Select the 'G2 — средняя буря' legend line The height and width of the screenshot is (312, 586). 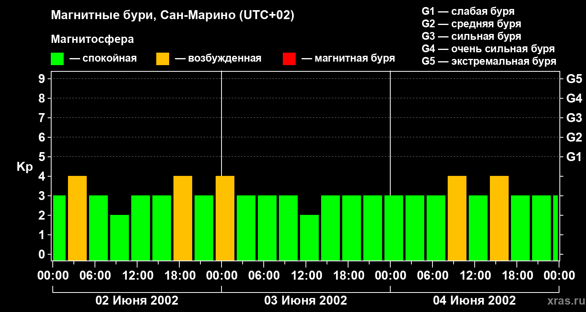472,24
